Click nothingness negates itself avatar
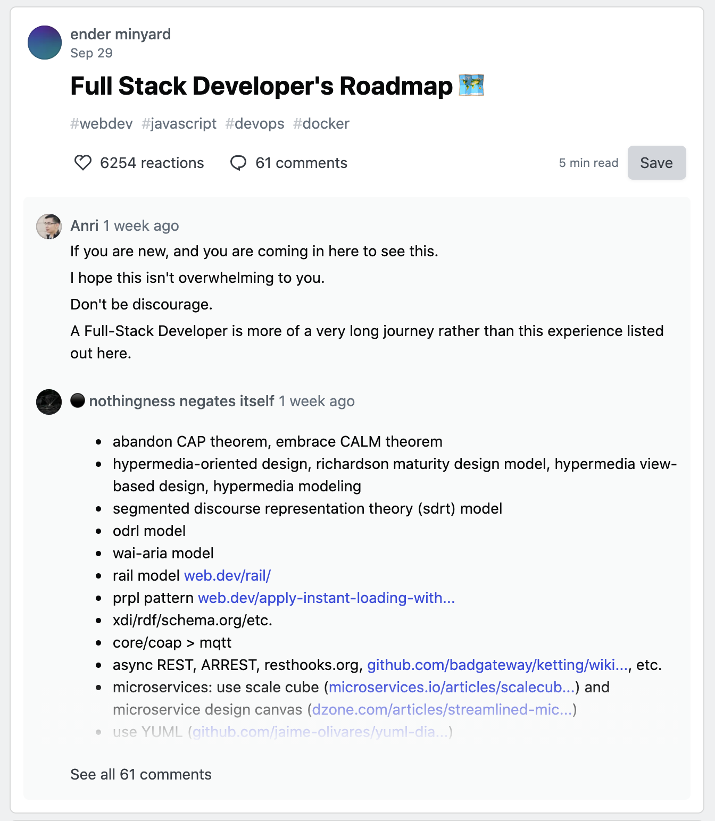The width and height of the screenshot is (715, 821). [x=49, y=402]
